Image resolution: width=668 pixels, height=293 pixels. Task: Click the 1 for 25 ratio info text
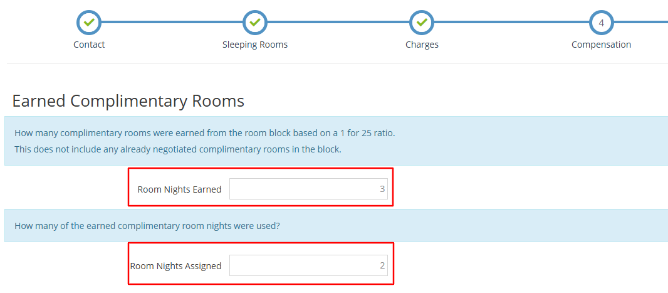coord(204,133)
